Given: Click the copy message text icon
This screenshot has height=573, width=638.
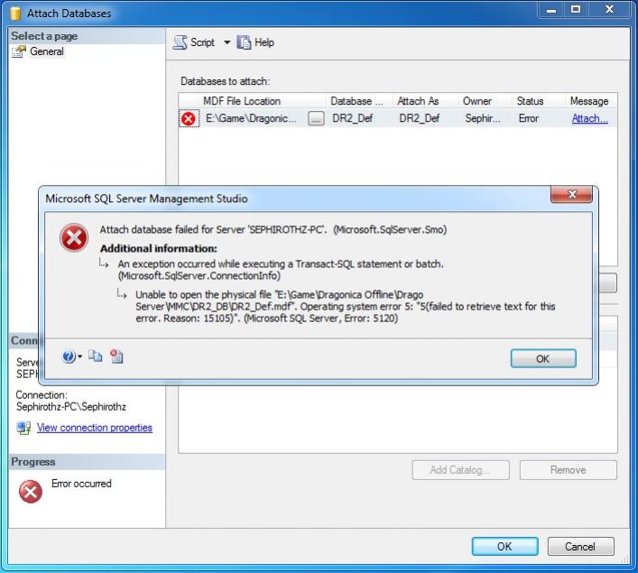Looking at the screenshot, I should [96, 356].
